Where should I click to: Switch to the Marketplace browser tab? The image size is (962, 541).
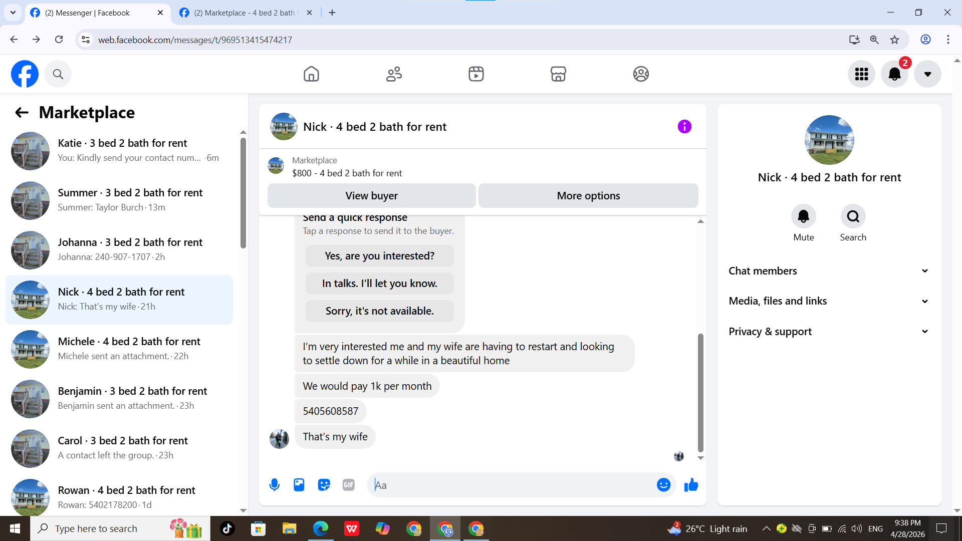[244, 13]
